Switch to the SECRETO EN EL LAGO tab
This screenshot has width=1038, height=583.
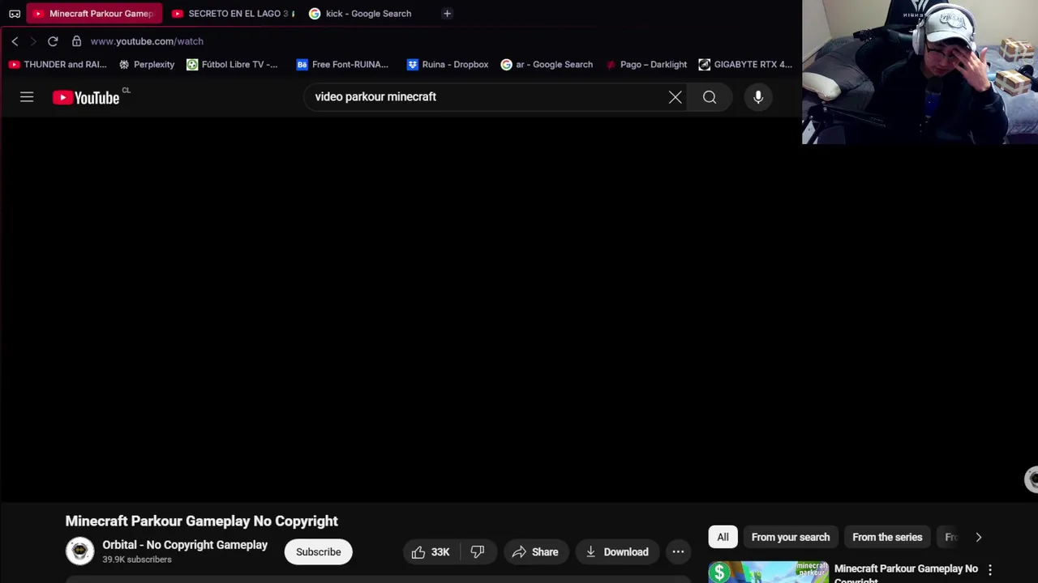pos(232,14)
